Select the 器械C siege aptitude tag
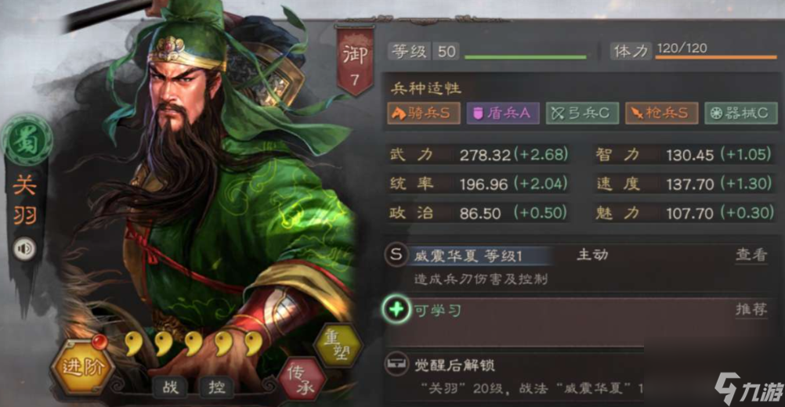The width and height of the screenshot is (785, 407). click(741, 113)
